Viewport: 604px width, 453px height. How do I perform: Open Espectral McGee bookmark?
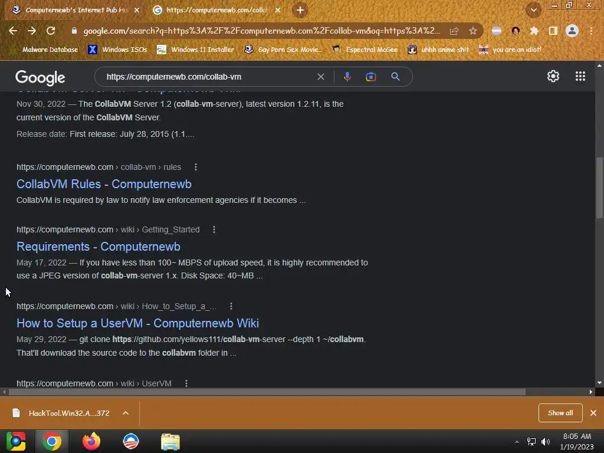(365, 50)
